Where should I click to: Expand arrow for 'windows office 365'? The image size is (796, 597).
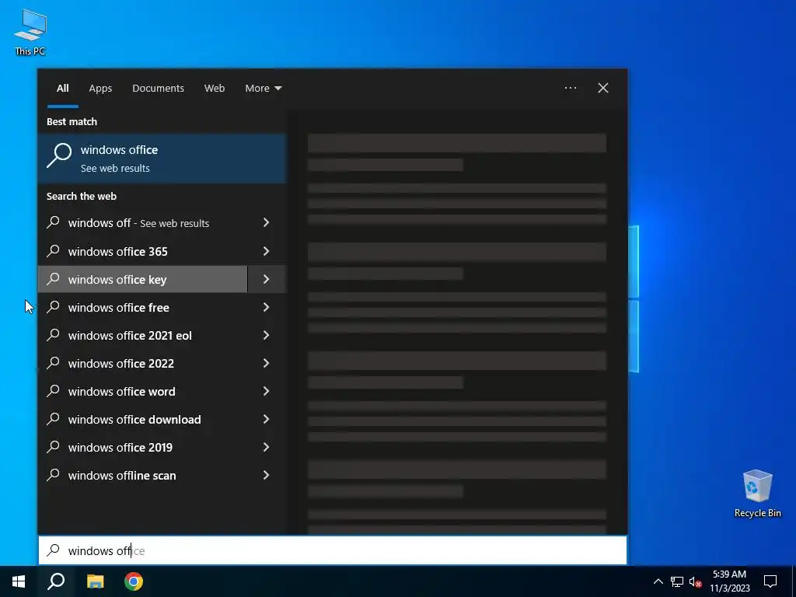(267, 251)
